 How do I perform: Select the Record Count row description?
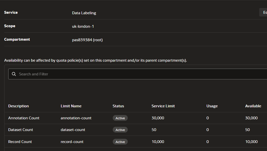point(20,142)
